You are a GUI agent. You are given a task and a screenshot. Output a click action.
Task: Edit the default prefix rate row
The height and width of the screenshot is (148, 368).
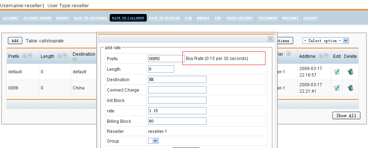337,72
